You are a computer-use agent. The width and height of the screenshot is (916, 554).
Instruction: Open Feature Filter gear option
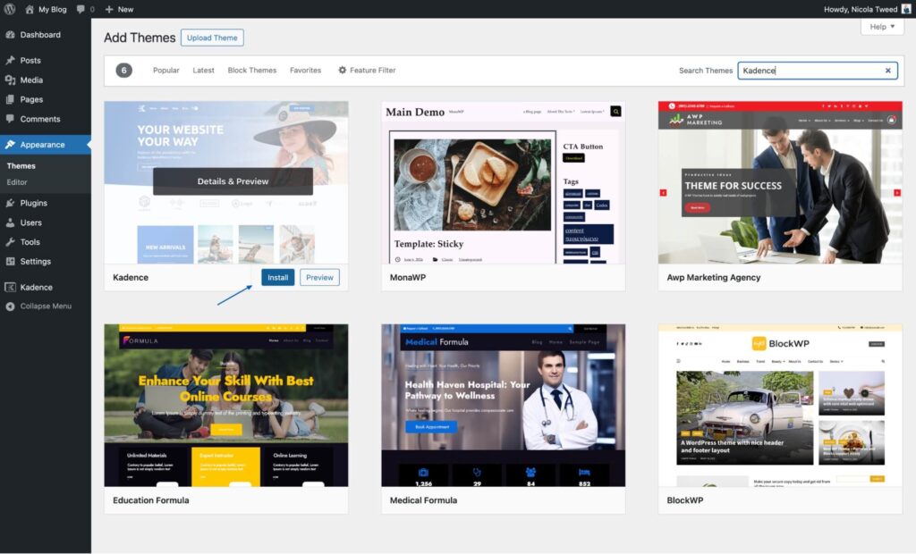[x=367, y=71]
